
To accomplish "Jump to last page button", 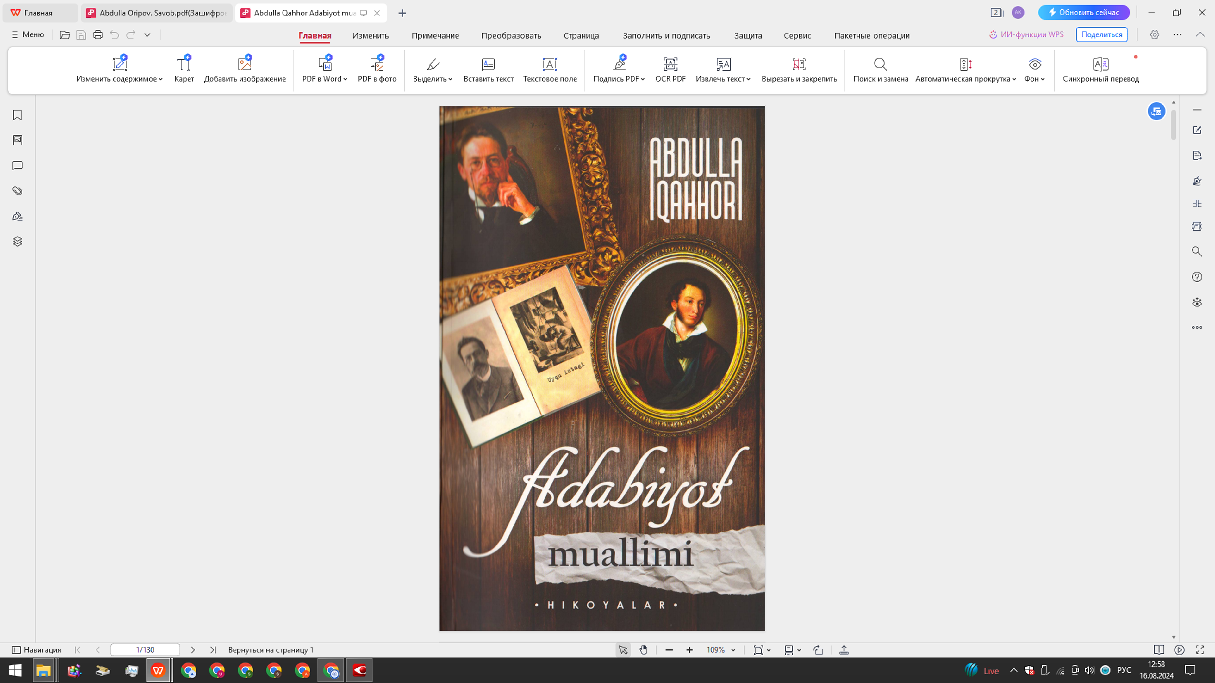I will click(x=213, y=649).
